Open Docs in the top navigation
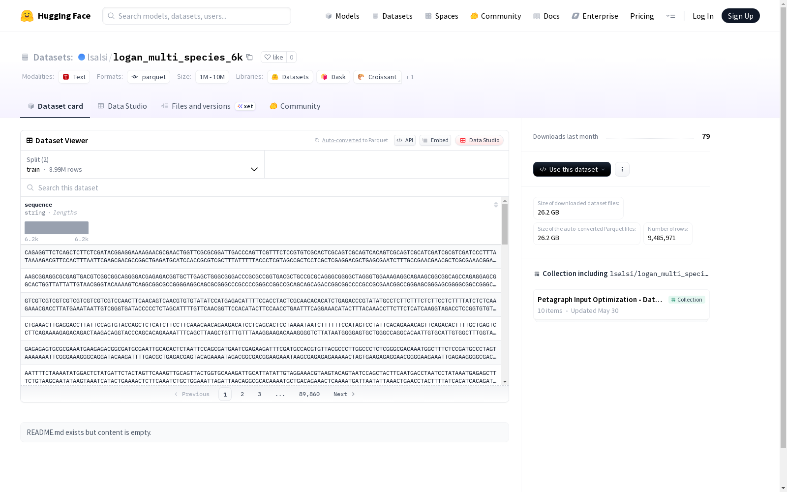 pos(546,16)
